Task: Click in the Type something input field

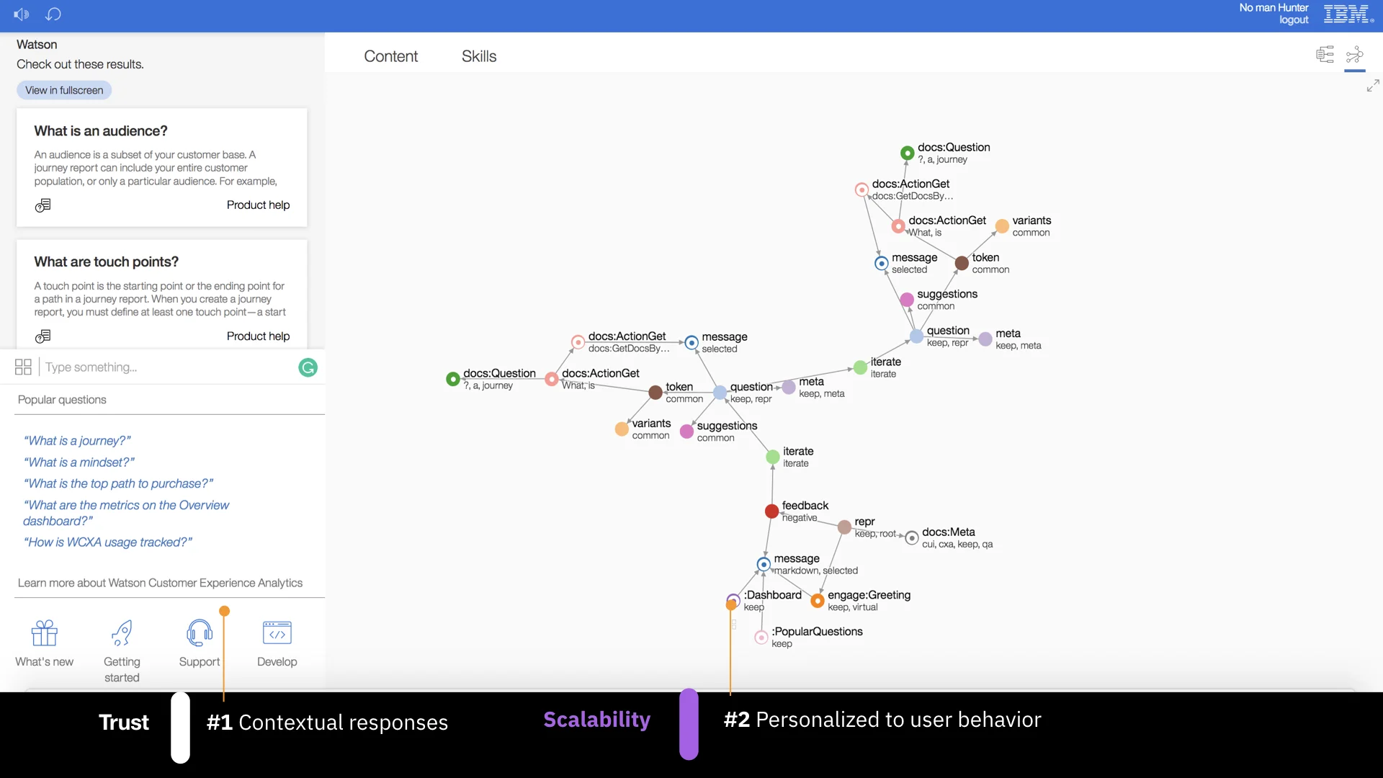Action: pyautogui.click(x=166, y=367)
